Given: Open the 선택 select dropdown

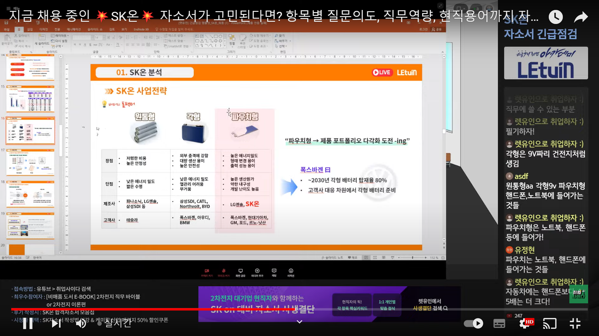Looking at the screenshot, I should coord(281,46).
